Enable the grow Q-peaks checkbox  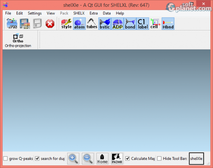[6, 158]
